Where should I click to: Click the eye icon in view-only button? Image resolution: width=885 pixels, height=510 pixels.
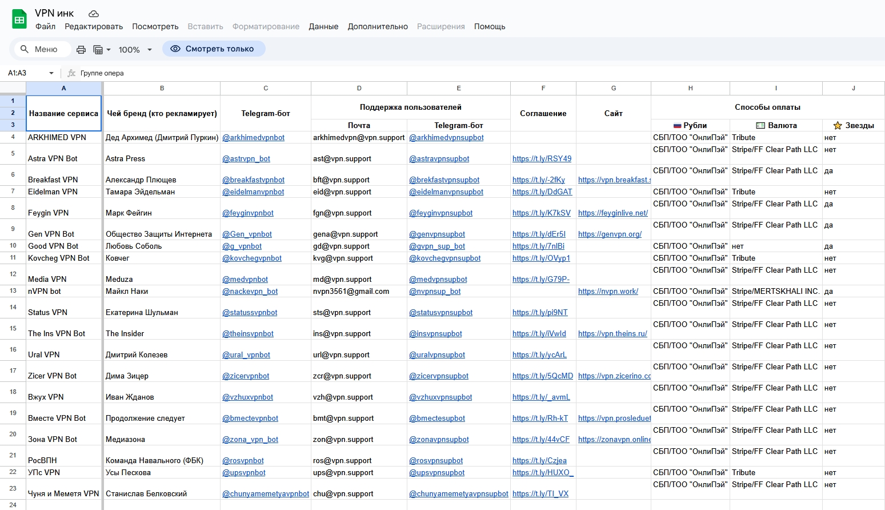pyautogui.click(x=175, y=49)
